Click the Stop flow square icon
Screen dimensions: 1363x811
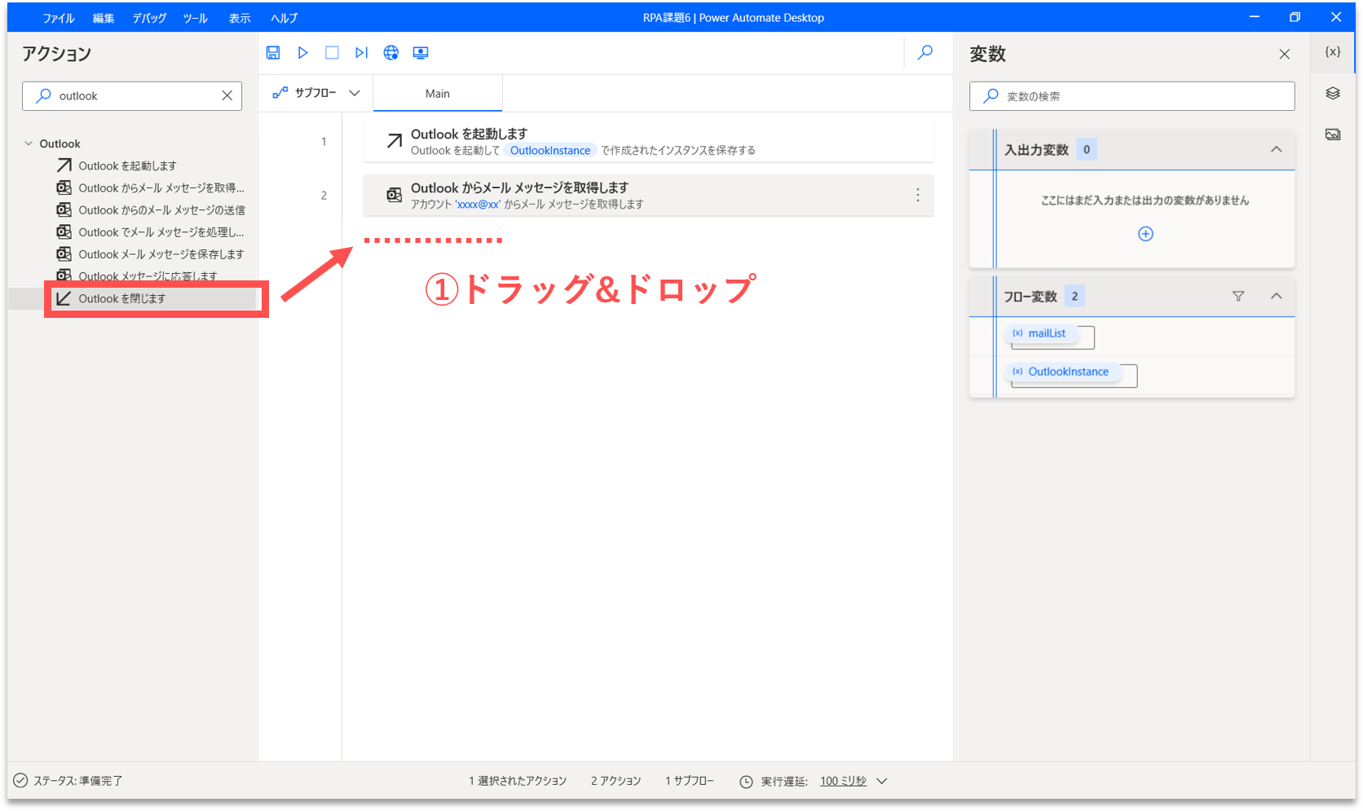pos(332,53)
